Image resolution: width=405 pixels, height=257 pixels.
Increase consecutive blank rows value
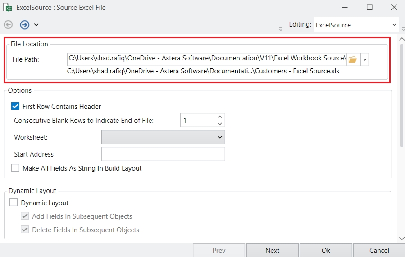[x=220, y=117]
